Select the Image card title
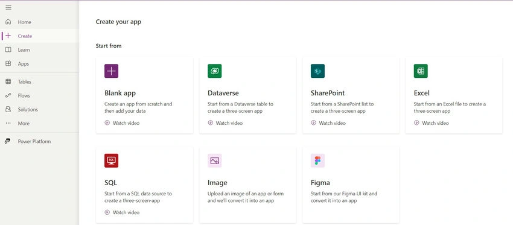This screenshot has height=225, width=513. pos(217,183)
